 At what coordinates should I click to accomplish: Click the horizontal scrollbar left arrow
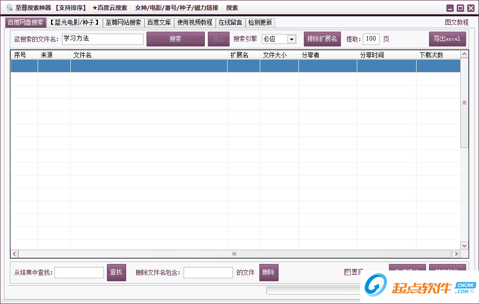[x=14, y=254]
